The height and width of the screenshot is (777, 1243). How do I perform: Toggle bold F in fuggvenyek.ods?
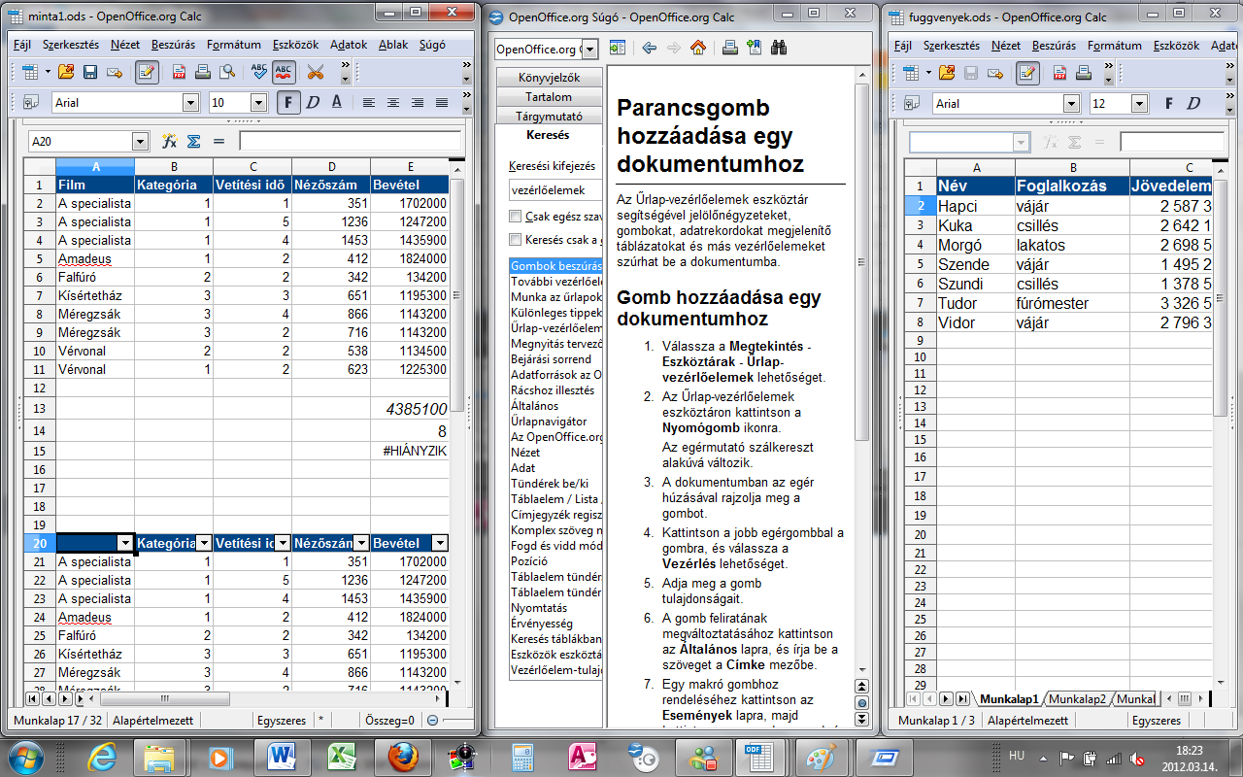[1169, 103]
